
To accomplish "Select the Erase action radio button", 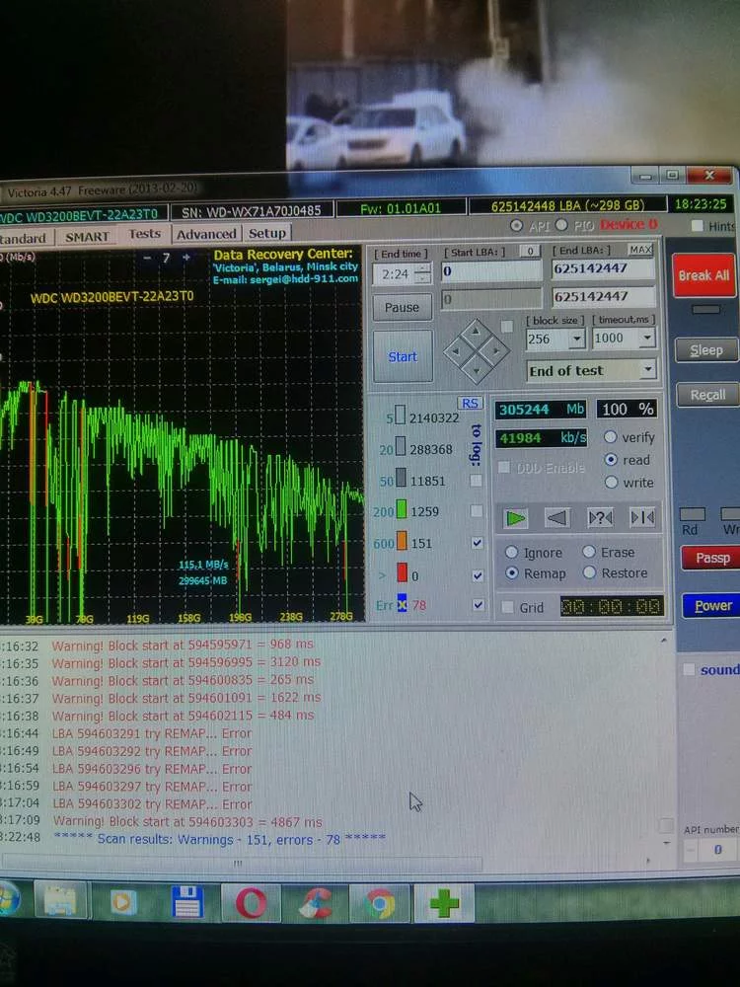I will pyautogui.click(x=589, y=552).
